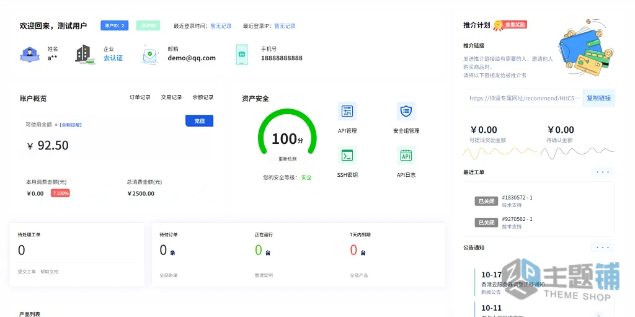This screenshot has height=317, width=635.
Task: Click the 可提现奖励金额 ¥0.00 value
Action: pyautogui.click(x=484, y=130)
